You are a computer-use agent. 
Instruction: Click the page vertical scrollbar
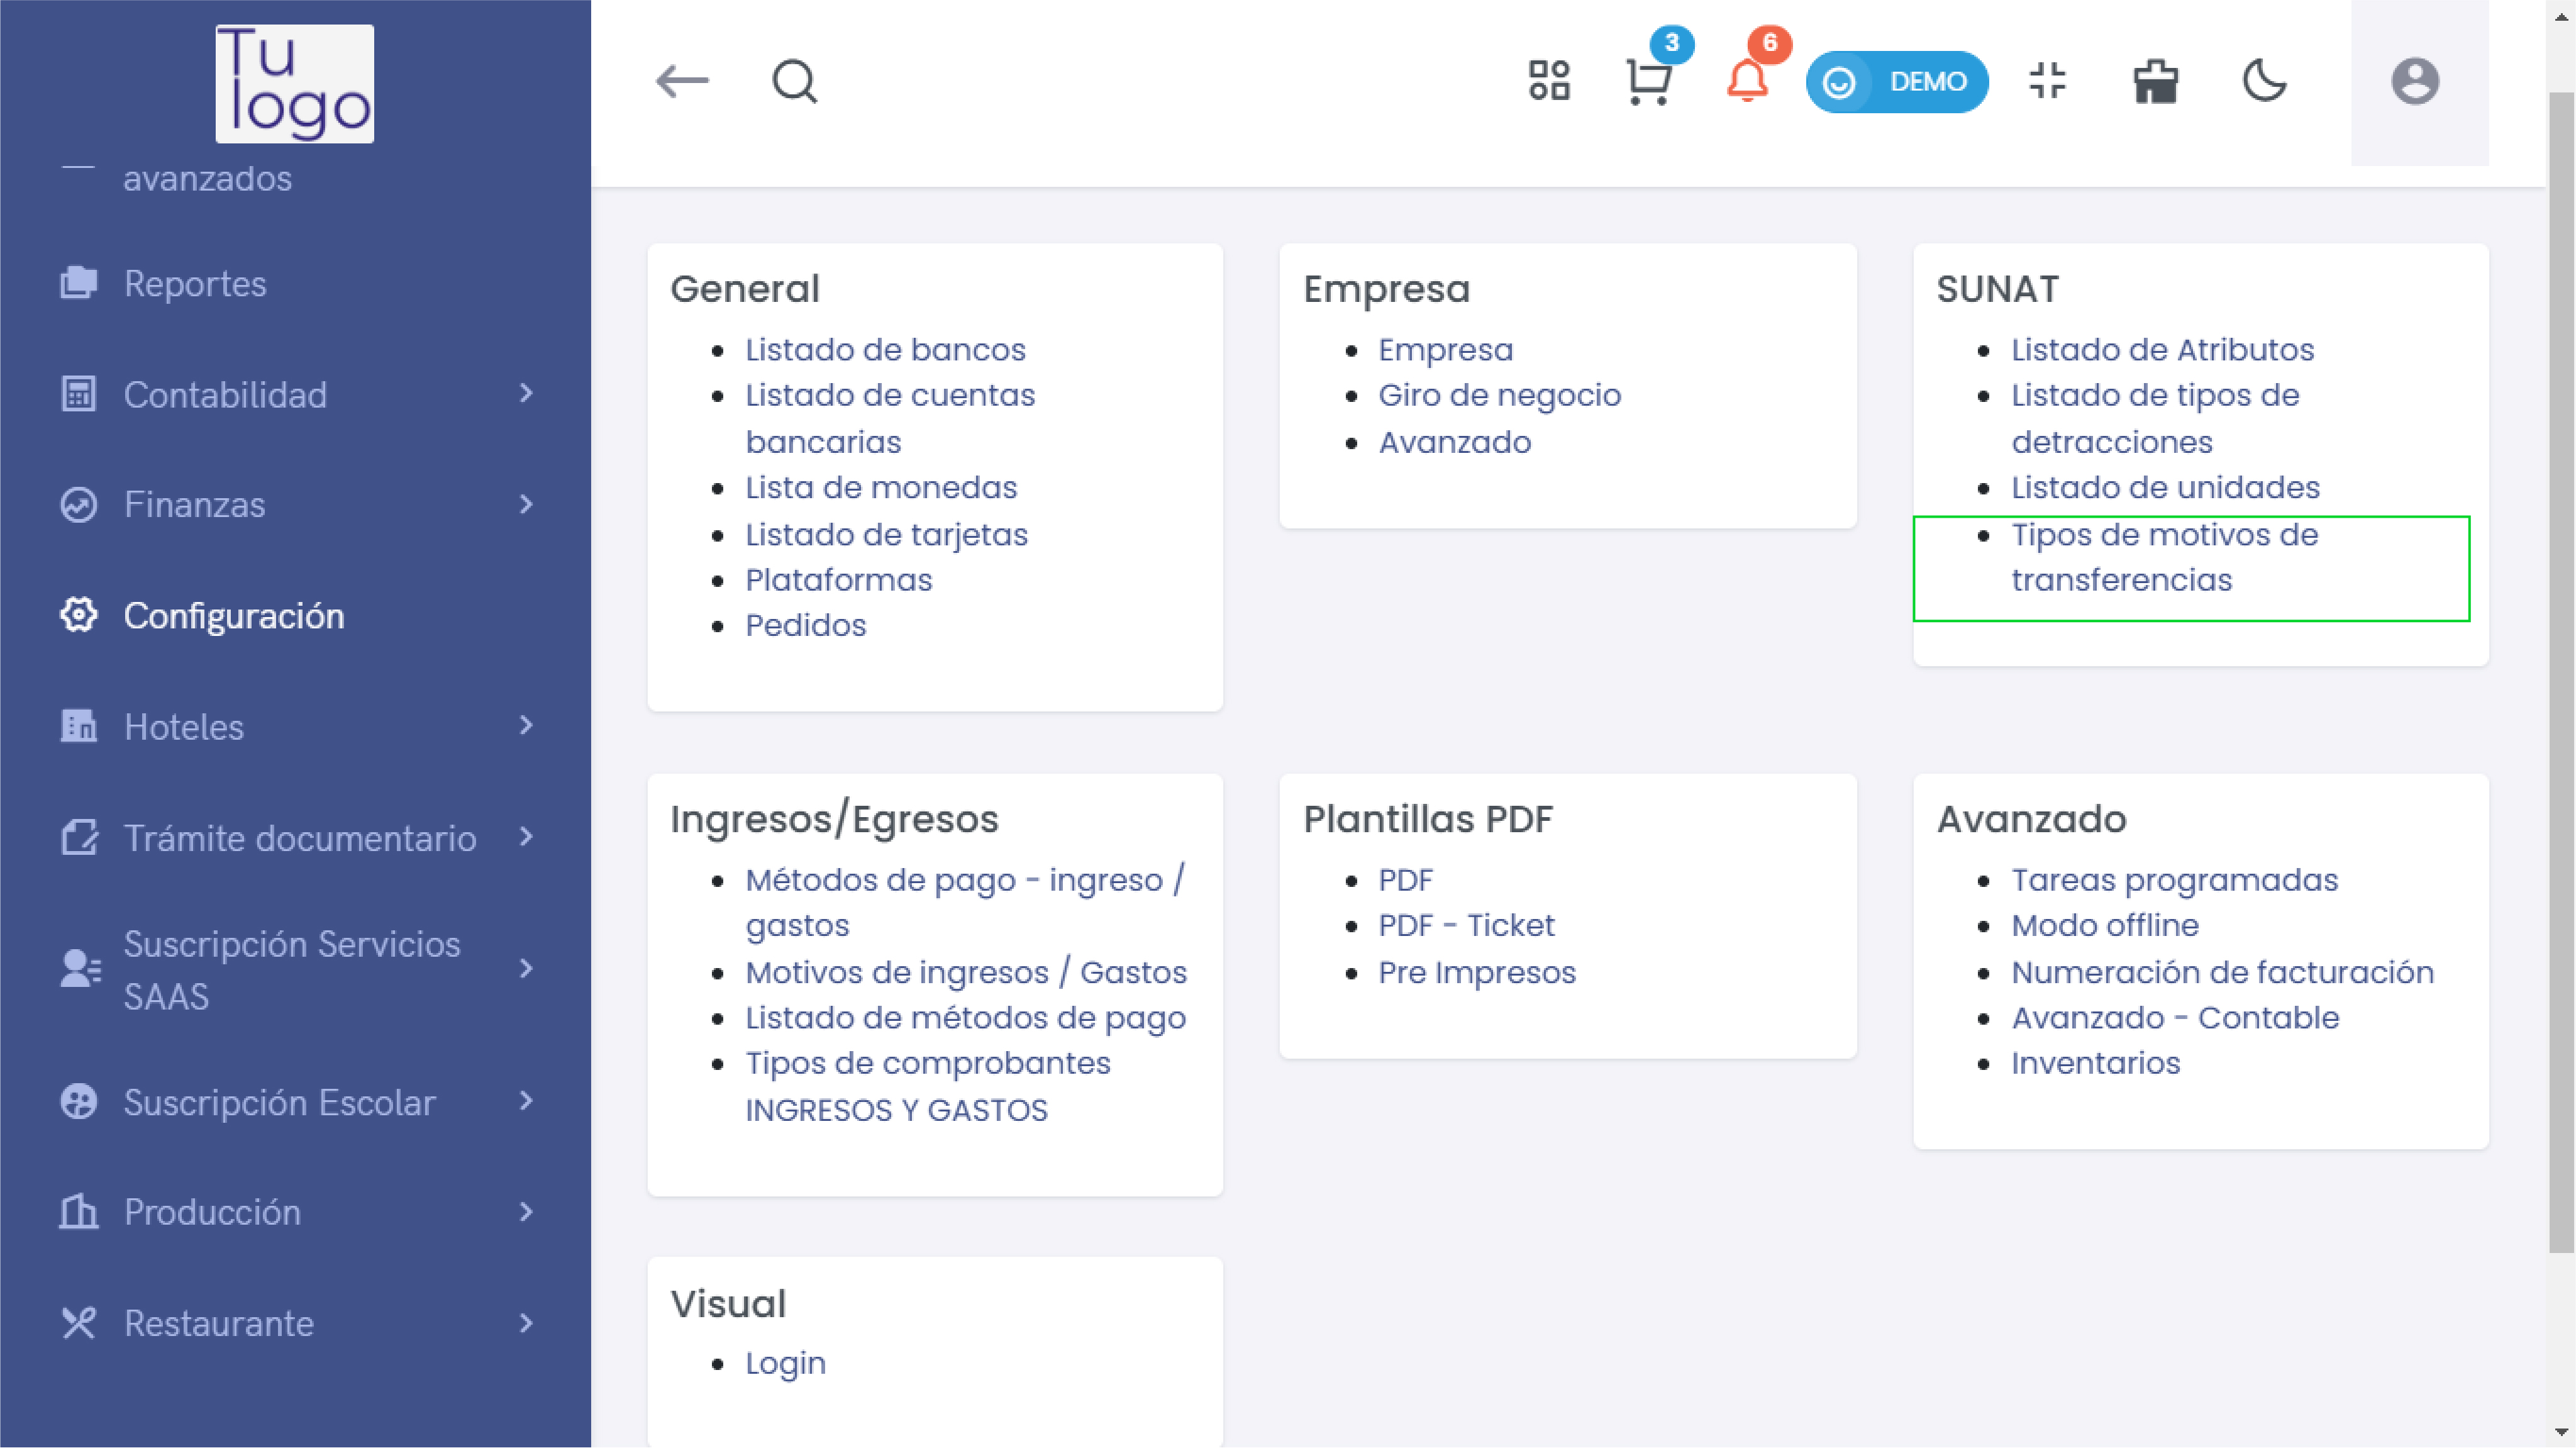pyautogui.click(x=2560, y=670)
